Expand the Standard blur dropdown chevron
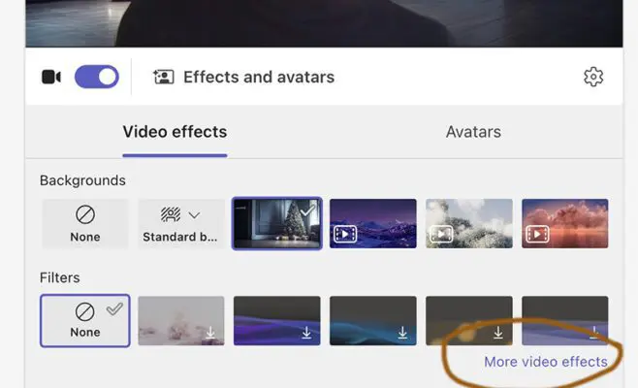 (195, 214)
